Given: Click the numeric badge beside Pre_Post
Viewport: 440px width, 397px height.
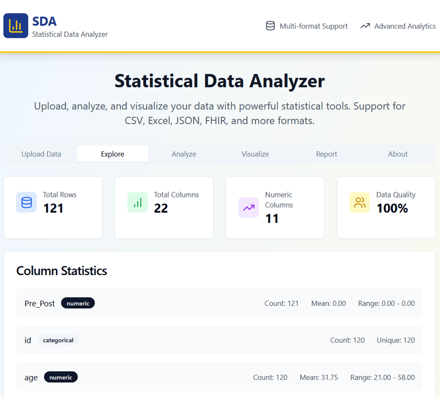Looking at the screenshot, I should 78,303.
